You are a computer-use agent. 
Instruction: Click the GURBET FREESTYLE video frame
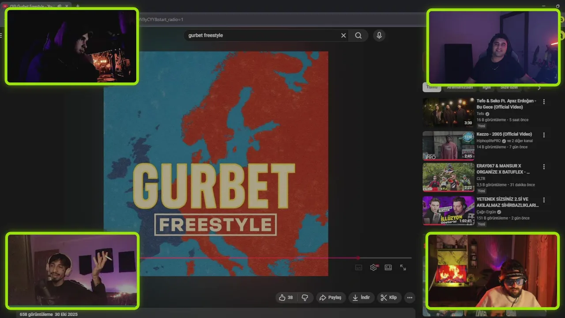pyautogui.click(x=216, y=163)
